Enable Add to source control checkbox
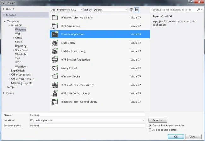 [x=150, y=130]
